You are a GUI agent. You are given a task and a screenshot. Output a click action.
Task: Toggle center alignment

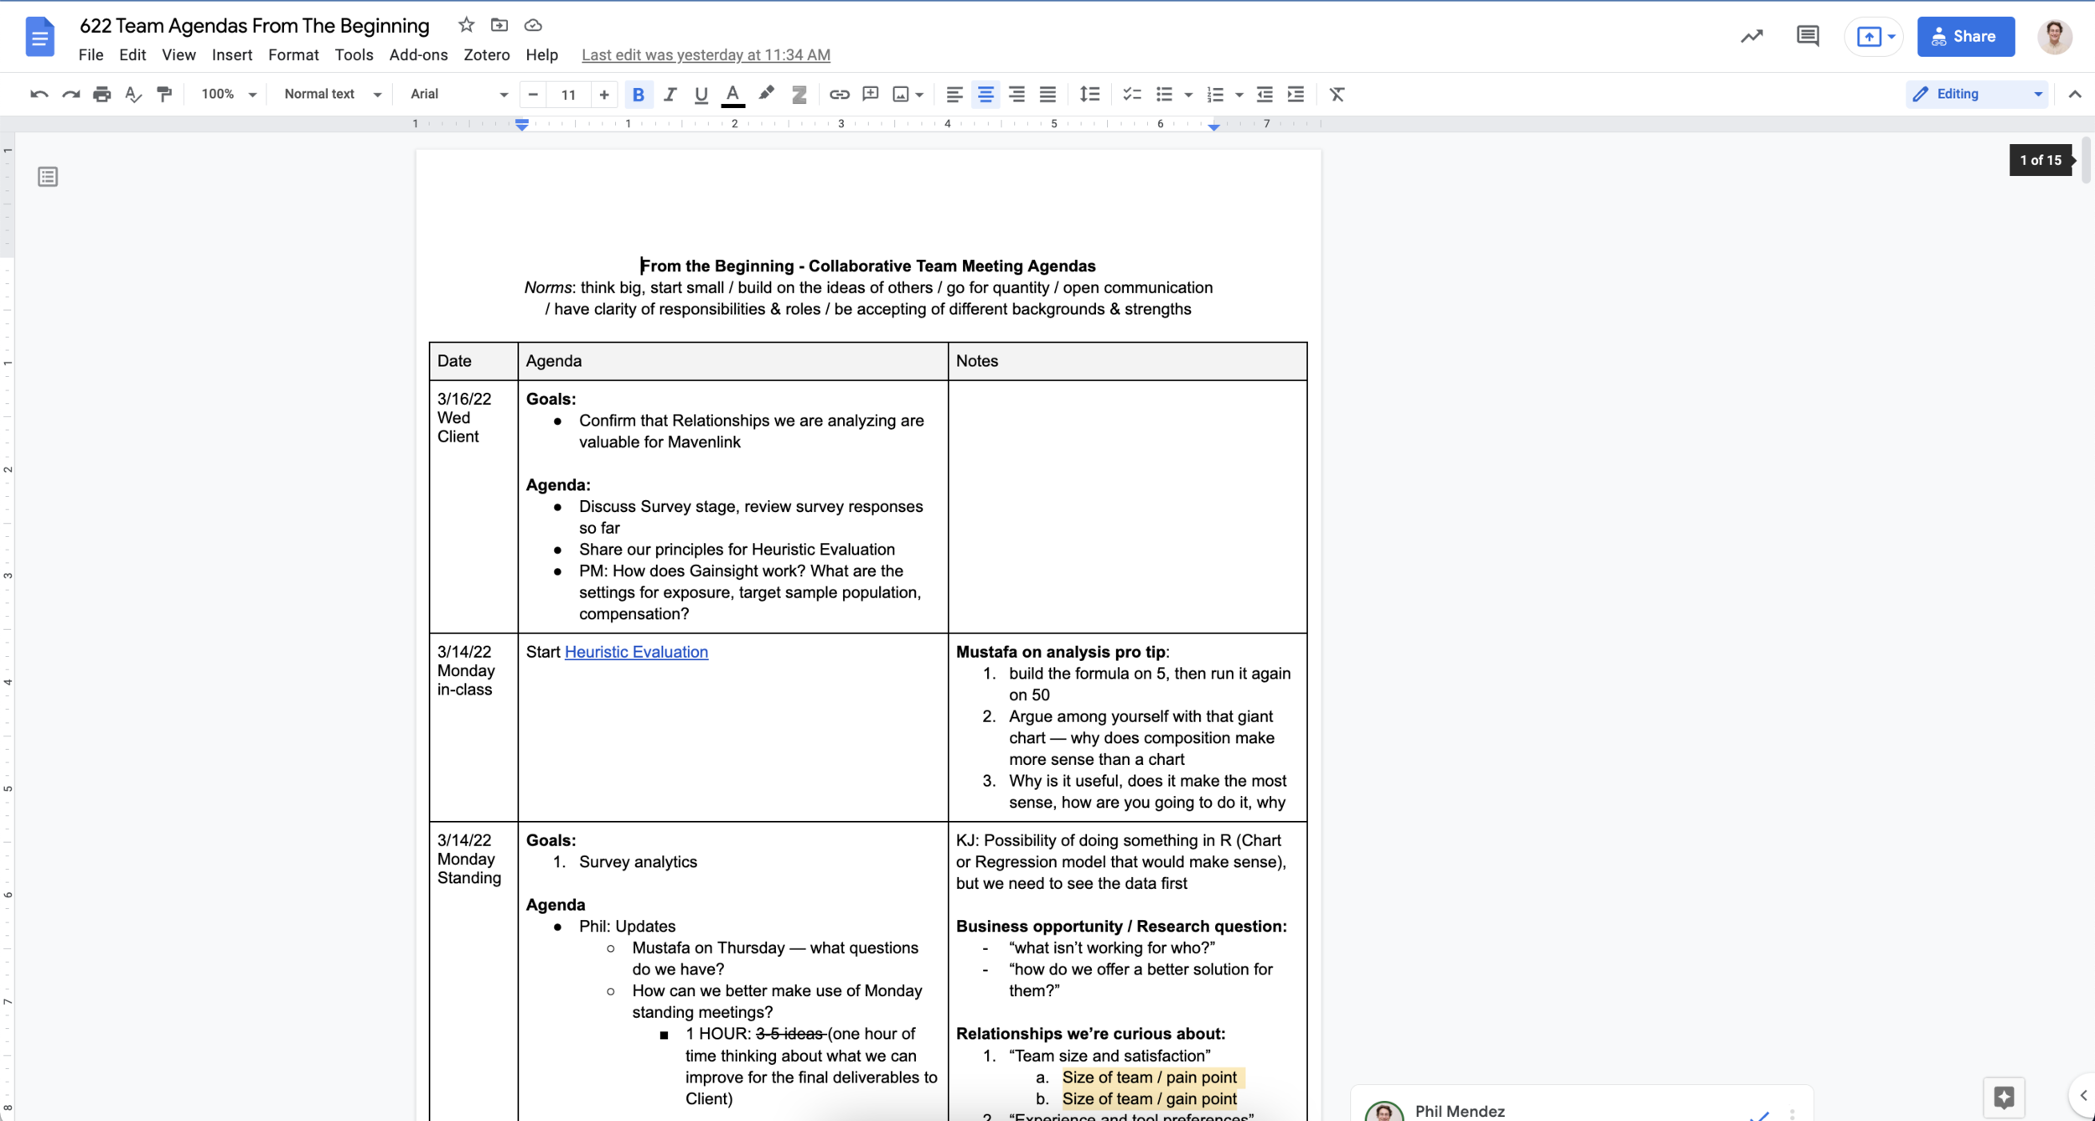coord(985,94)
